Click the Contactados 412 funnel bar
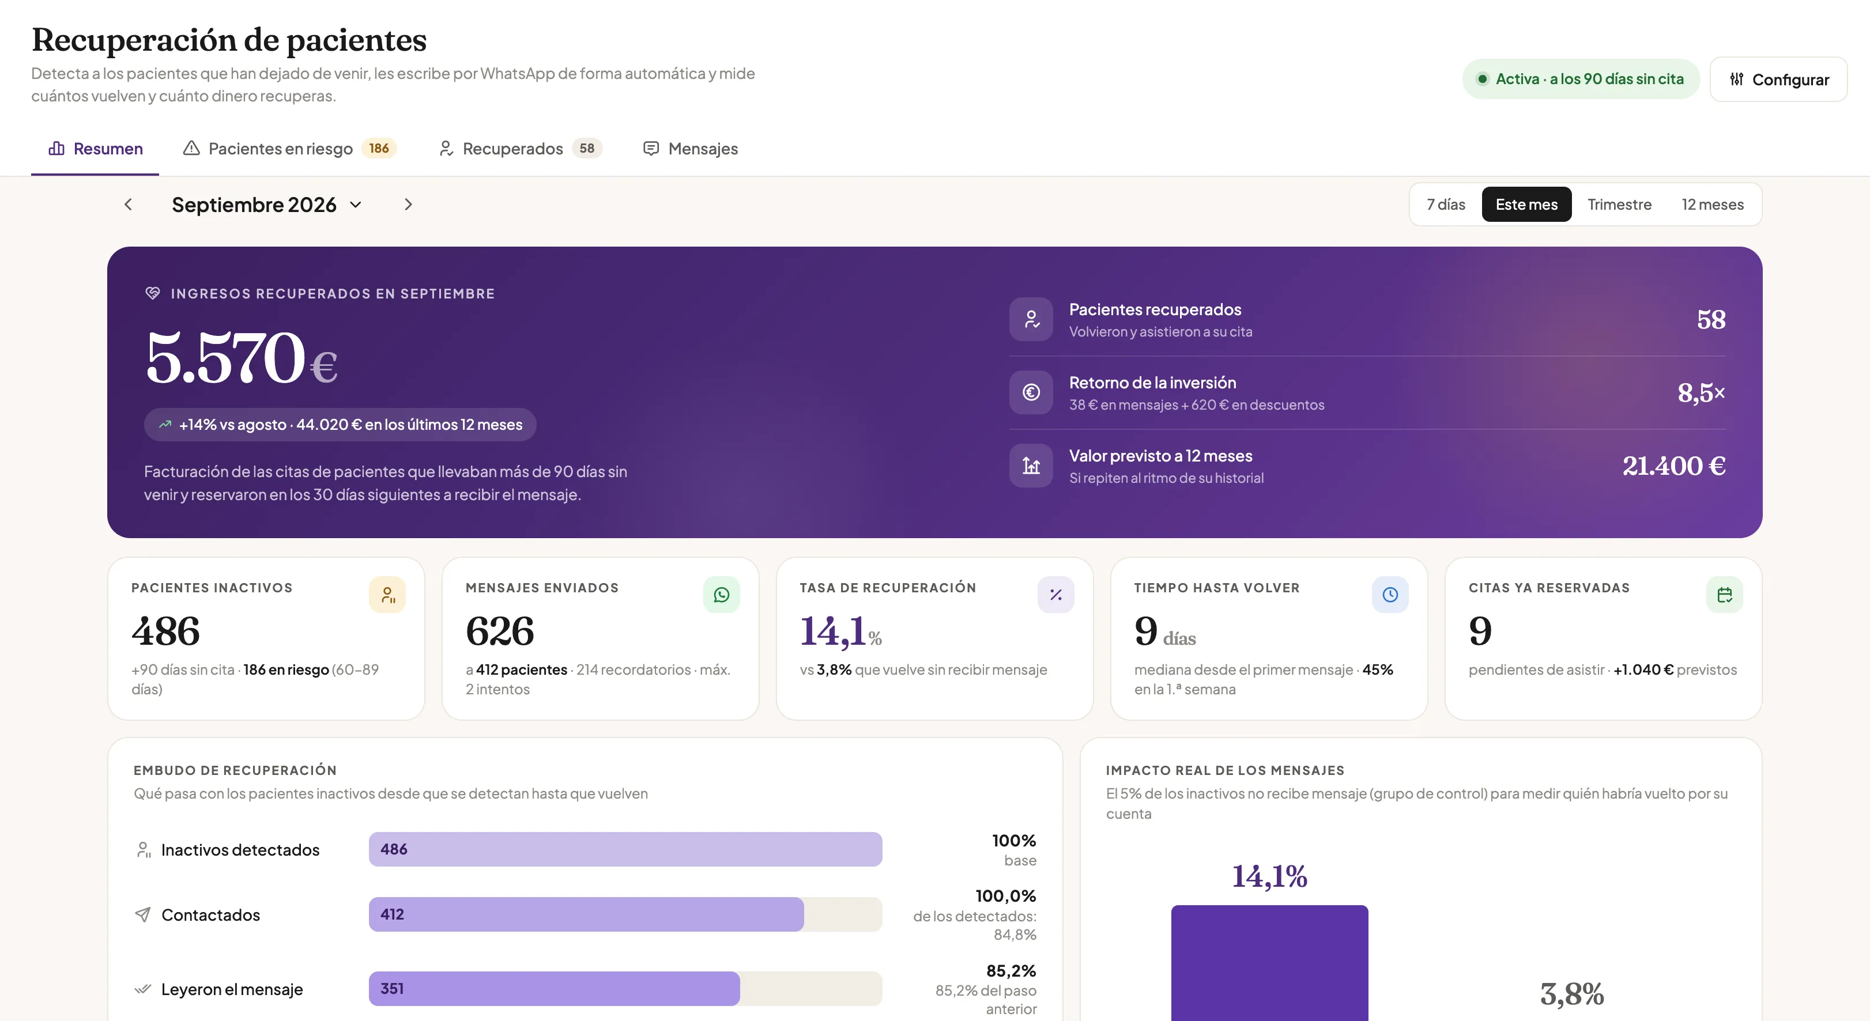This screenshot has height=1021, width=1870. (586, 914)
